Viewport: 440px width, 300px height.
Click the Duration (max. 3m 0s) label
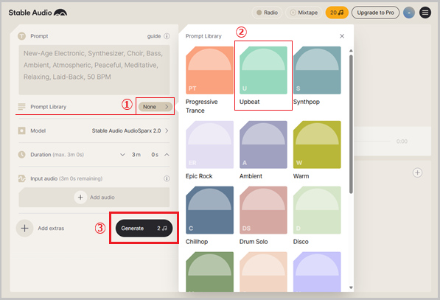57,155
